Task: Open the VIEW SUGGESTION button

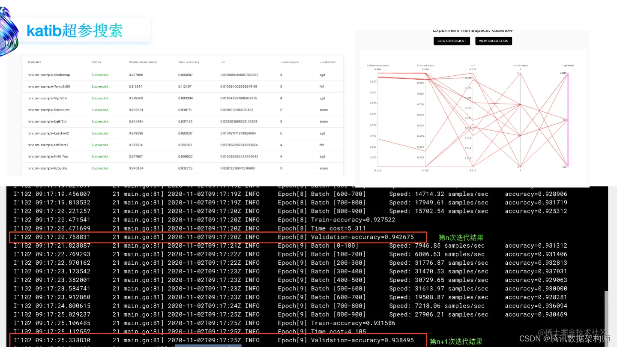Action: pyautogui.click(x=494, y=41)
